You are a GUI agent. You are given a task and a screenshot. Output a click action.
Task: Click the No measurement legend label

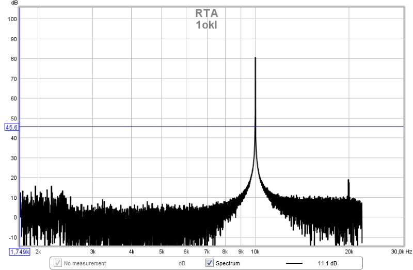coord(85,263)
